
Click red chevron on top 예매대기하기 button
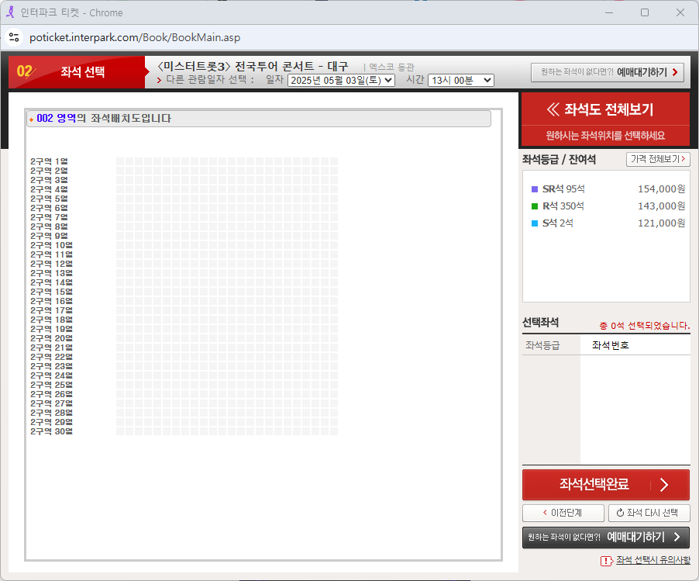675,72
